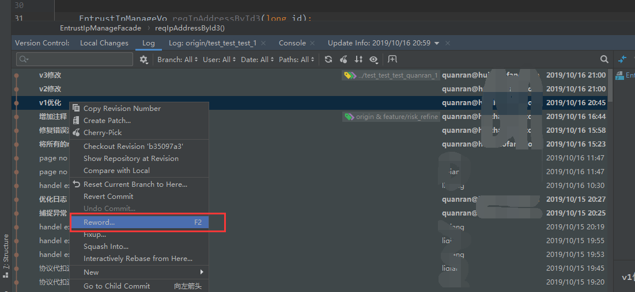Open the Paths: All filter
This screenshot has height=292, width=635.
296,59
